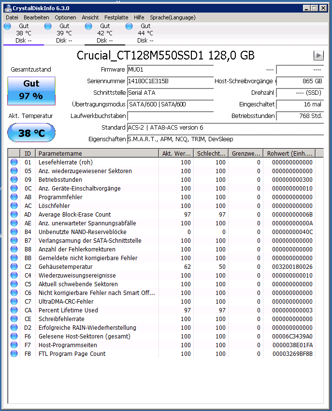Open the Festplatte menu
Image resolution: width=332 pixels, height=411 pixels.
(116, 17)
